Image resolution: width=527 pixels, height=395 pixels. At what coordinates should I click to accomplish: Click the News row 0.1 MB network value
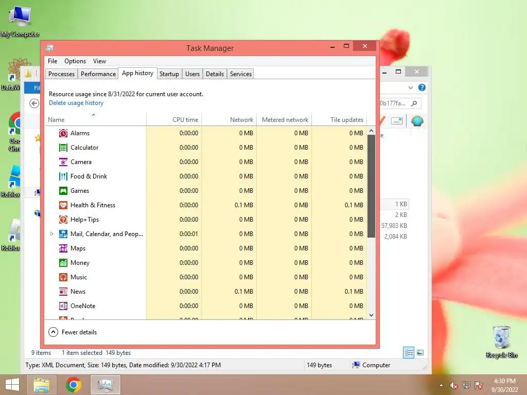(243, 292)
